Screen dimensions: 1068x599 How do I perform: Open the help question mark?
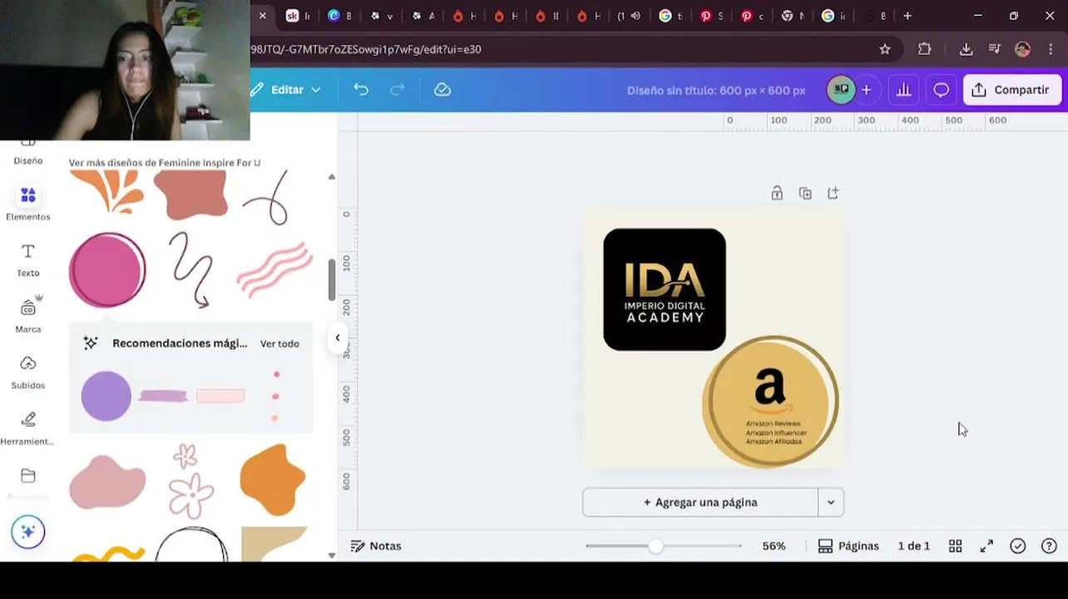point(1049,546)
